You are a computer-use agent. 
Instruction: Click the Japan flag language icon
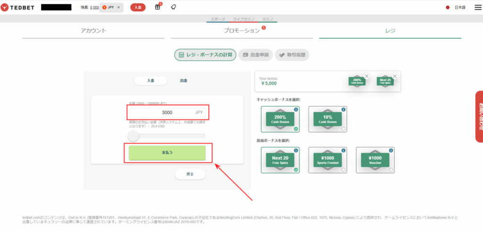click(448, 8)
